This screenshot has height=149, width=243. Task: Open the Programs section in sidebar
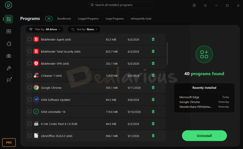pyautogui.click(x=9, y=19)
